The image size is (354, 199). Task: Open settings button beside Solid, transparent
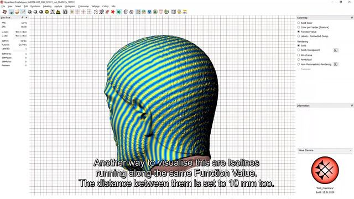coord(336,50)
